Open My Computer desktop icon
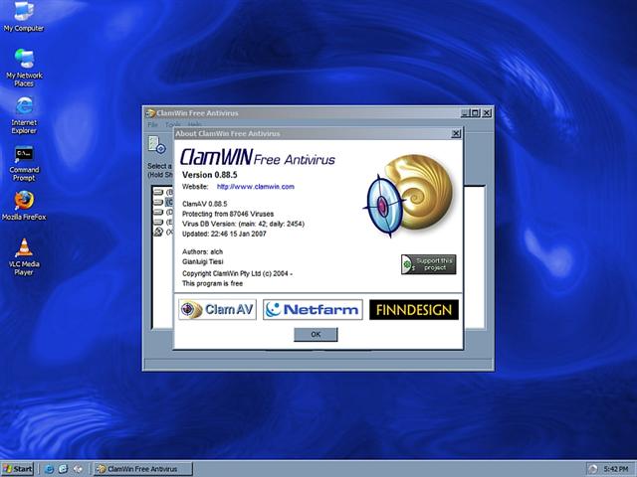 click(x=24, y=16)
